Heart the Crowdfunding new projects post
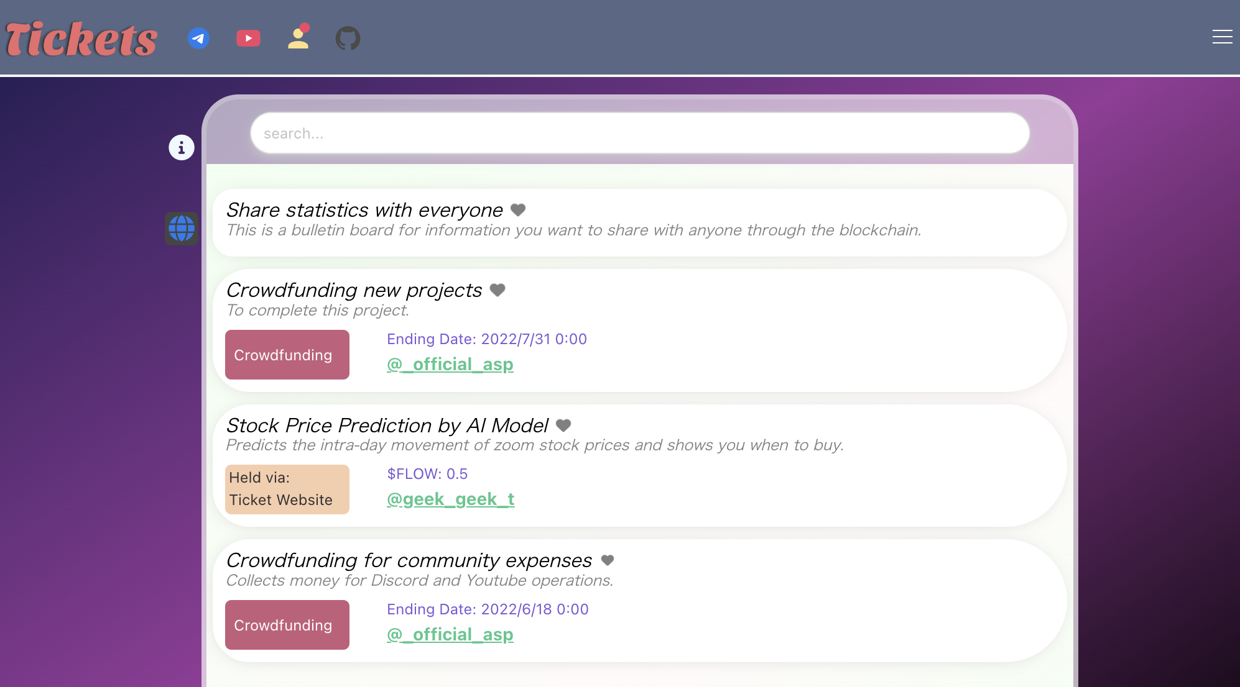The image size is (1240, 687). 496,290
